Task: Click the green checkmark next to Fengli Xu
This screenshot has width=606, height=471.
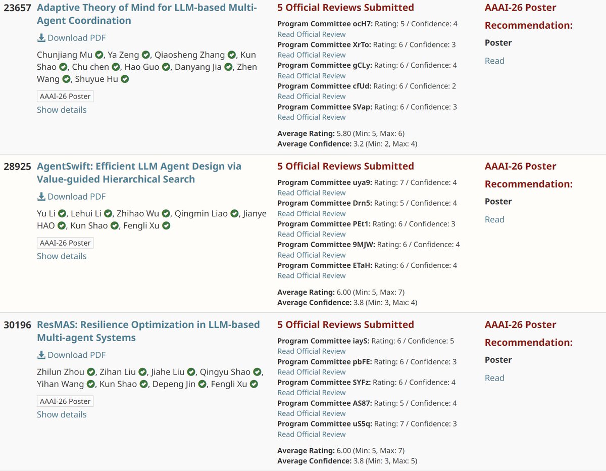Action: pos(166,225)
